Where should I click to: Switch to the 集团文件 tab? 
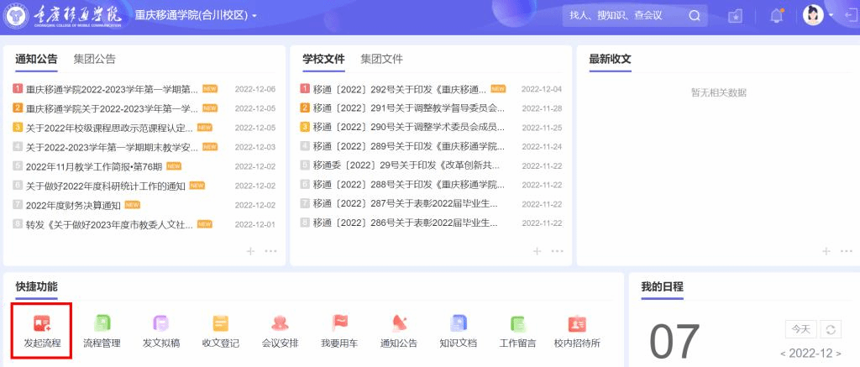click(x=381, y=59)
